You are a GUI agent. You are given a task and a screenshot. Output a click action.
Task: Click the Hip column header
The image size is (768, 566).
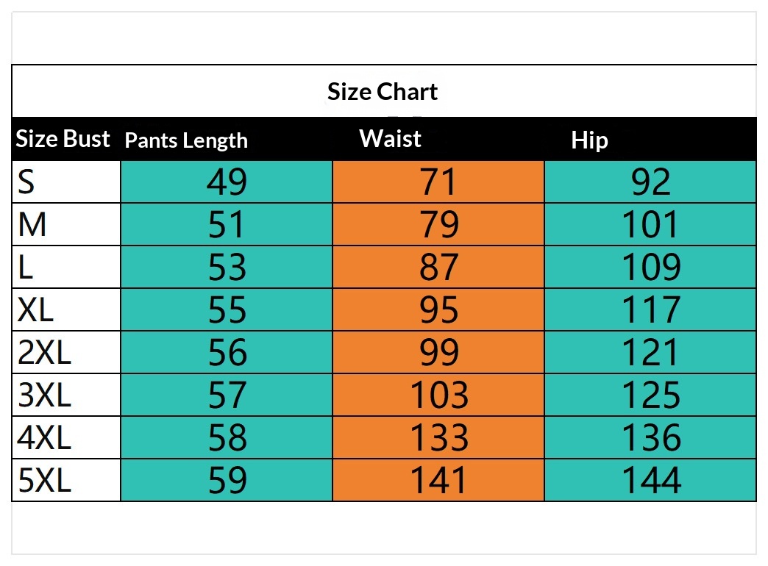coord(589,140)
